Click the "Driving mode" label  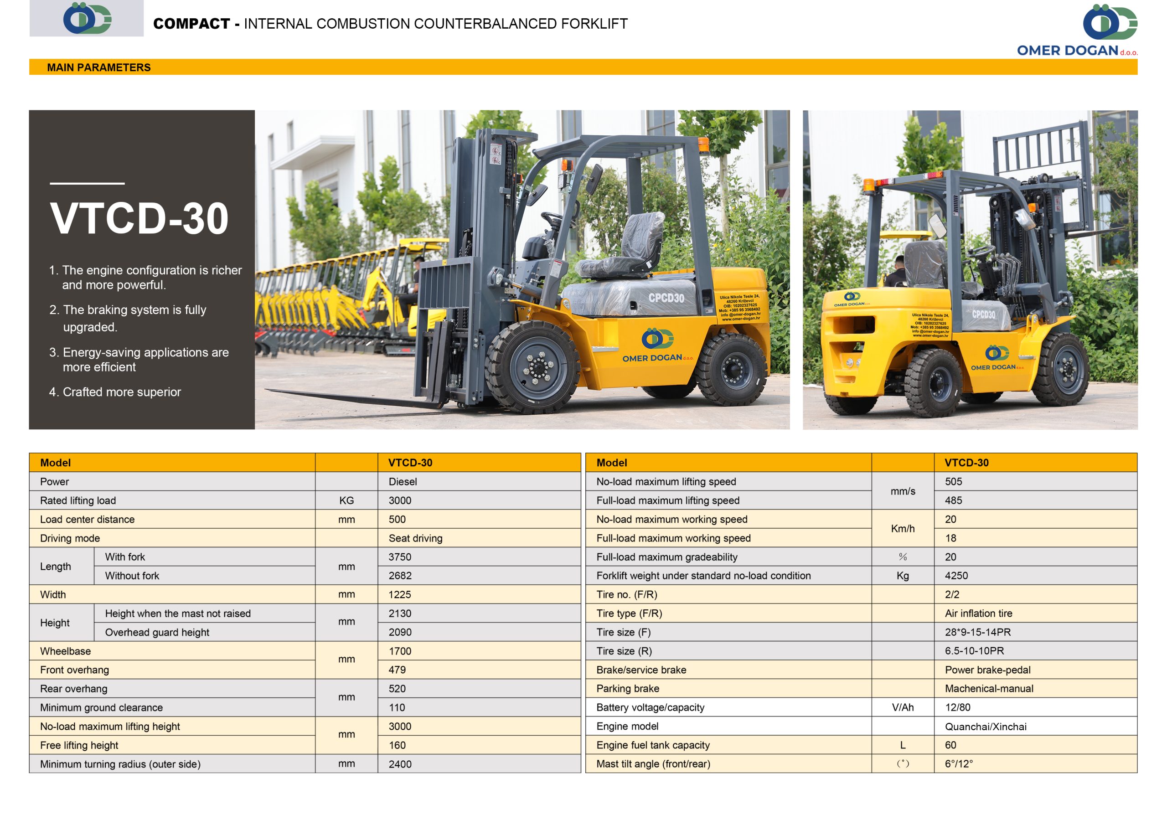70,538
